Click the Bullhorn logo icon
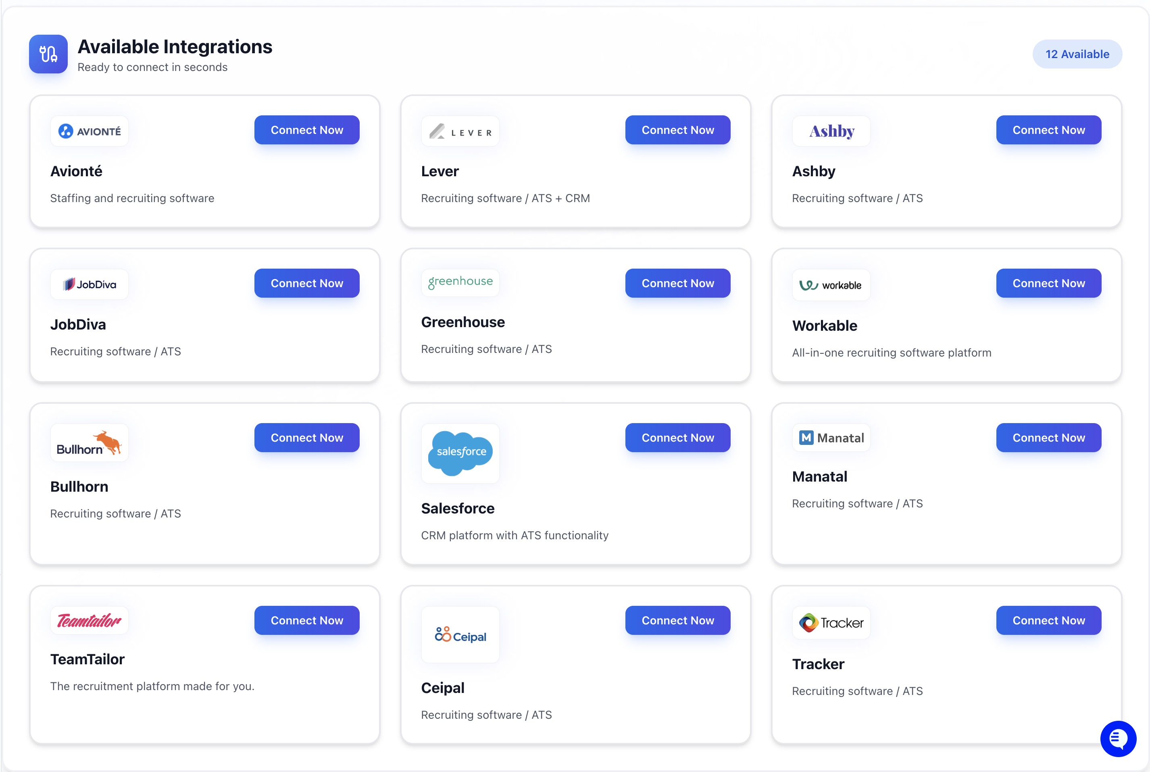Screen dimensions: 1150x772 [x=89, y=442]
